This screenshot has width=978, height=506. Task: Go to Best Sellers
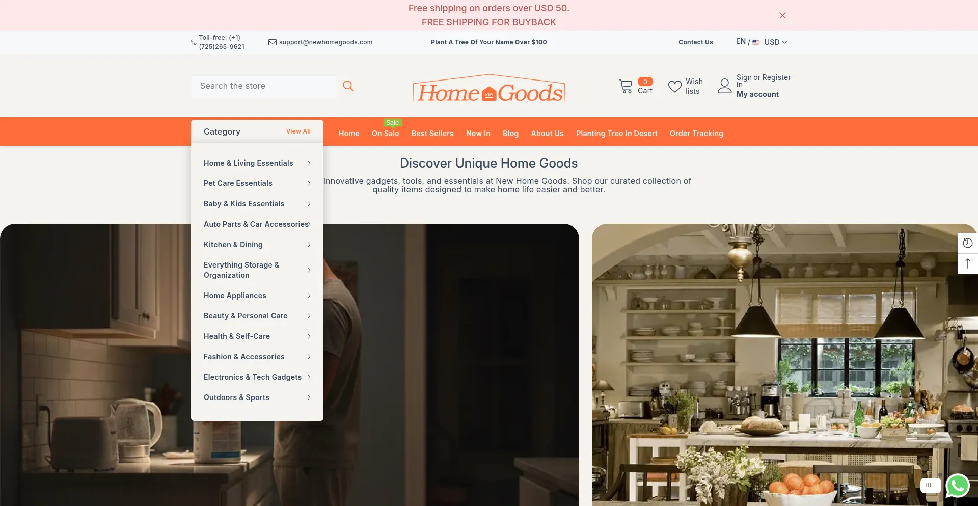click(432, 134)
